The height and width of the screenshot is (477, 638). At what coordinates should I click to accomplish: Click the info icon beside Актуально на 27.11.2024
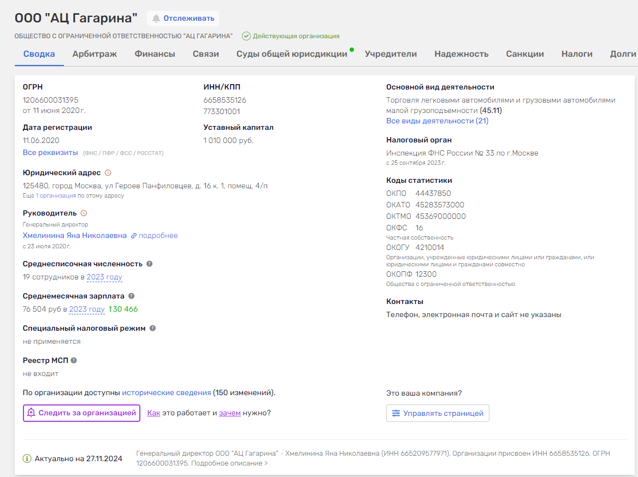pyautogui.click(x=27, y=458)
